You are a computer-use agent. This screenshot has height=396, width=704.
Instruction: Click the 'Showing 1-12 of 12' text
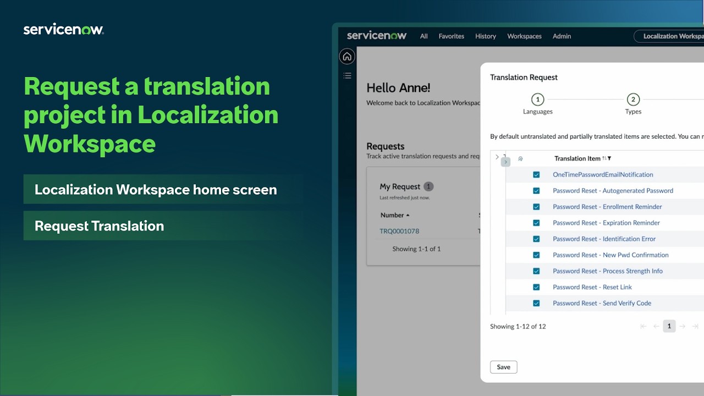pos(518,326)
